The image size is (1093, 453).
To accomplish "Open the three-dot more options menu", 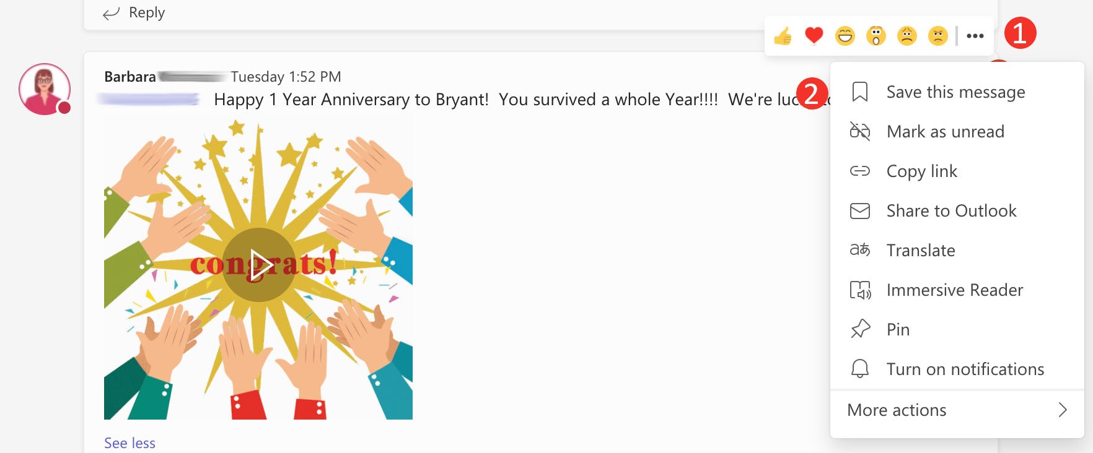I will coord(975,37).
